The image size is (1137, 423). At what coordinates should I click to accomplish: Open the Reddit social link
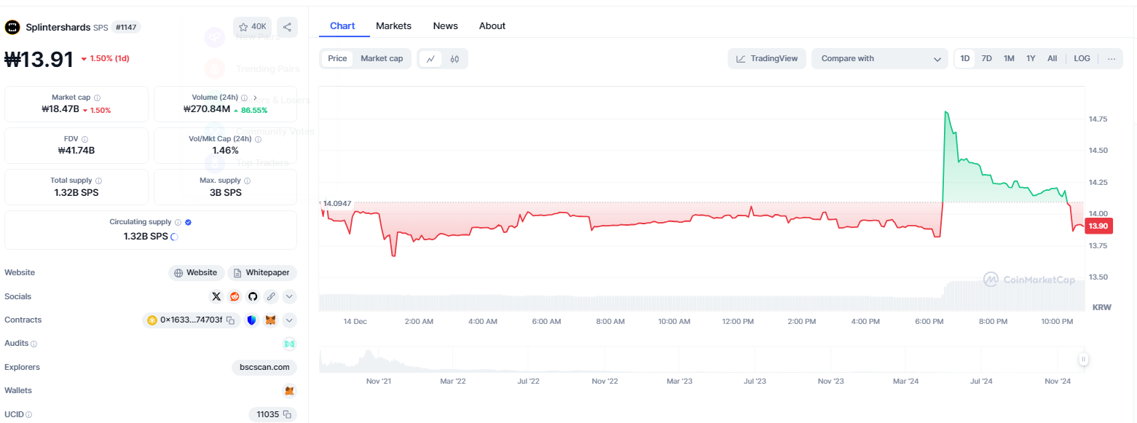point(235,296)
